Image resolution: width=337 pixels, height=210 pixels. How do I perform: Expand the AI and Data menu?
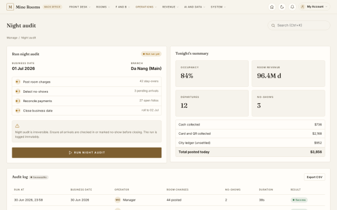pos(194,7)
